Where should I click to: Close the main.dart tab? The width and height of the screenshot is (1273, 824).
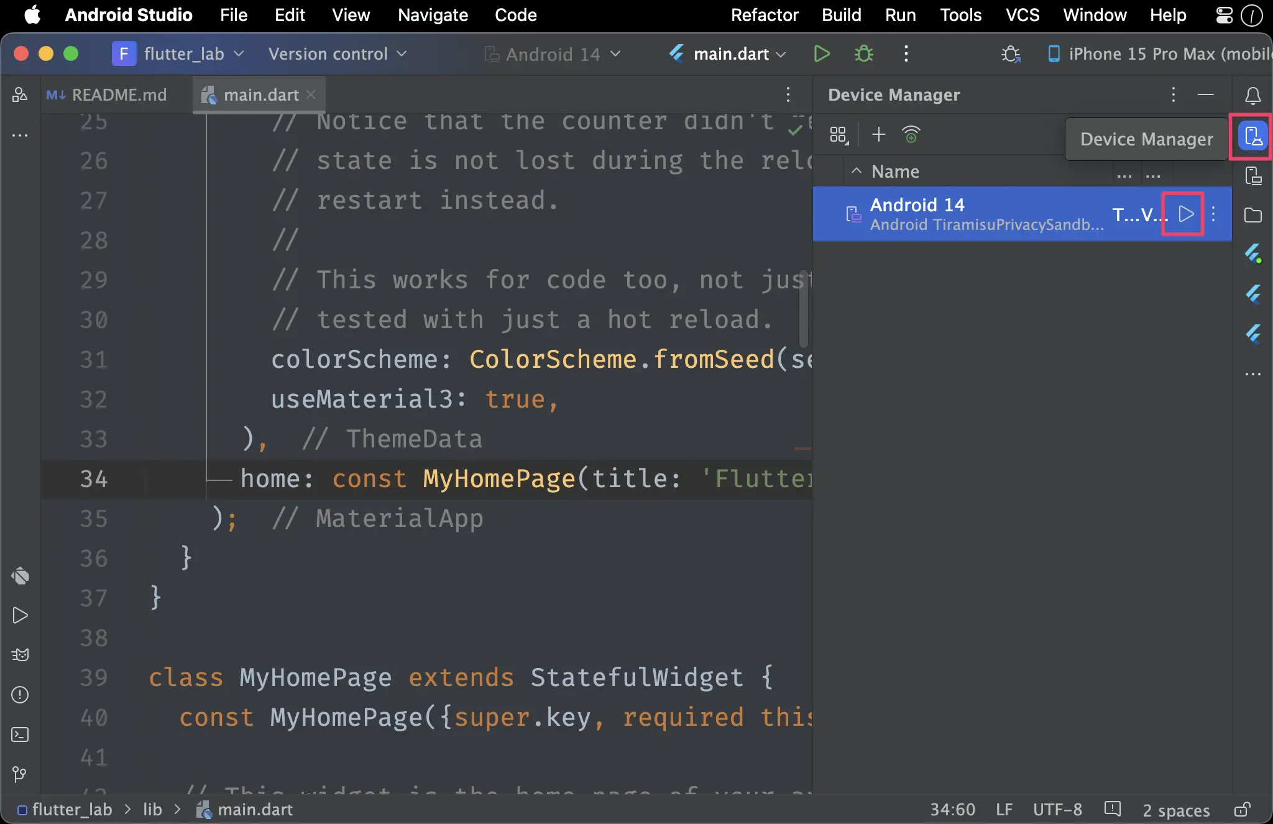[311, 94]
